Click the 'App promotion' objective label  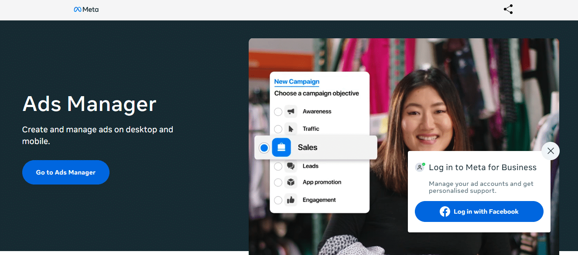pyautogui.click(x=322, y=182)
